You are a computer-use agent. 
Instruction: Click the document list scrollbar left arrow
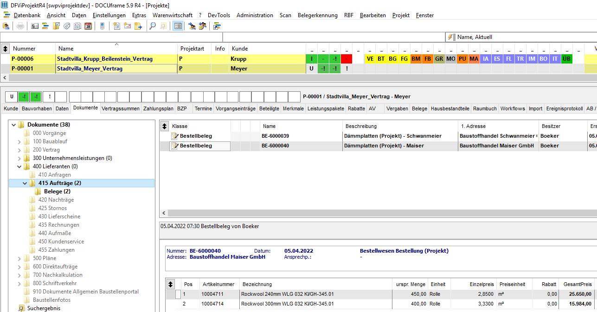[163, 213]
